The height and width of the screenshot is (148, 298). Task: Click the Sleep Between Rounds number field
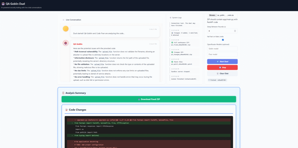point(221,31)
